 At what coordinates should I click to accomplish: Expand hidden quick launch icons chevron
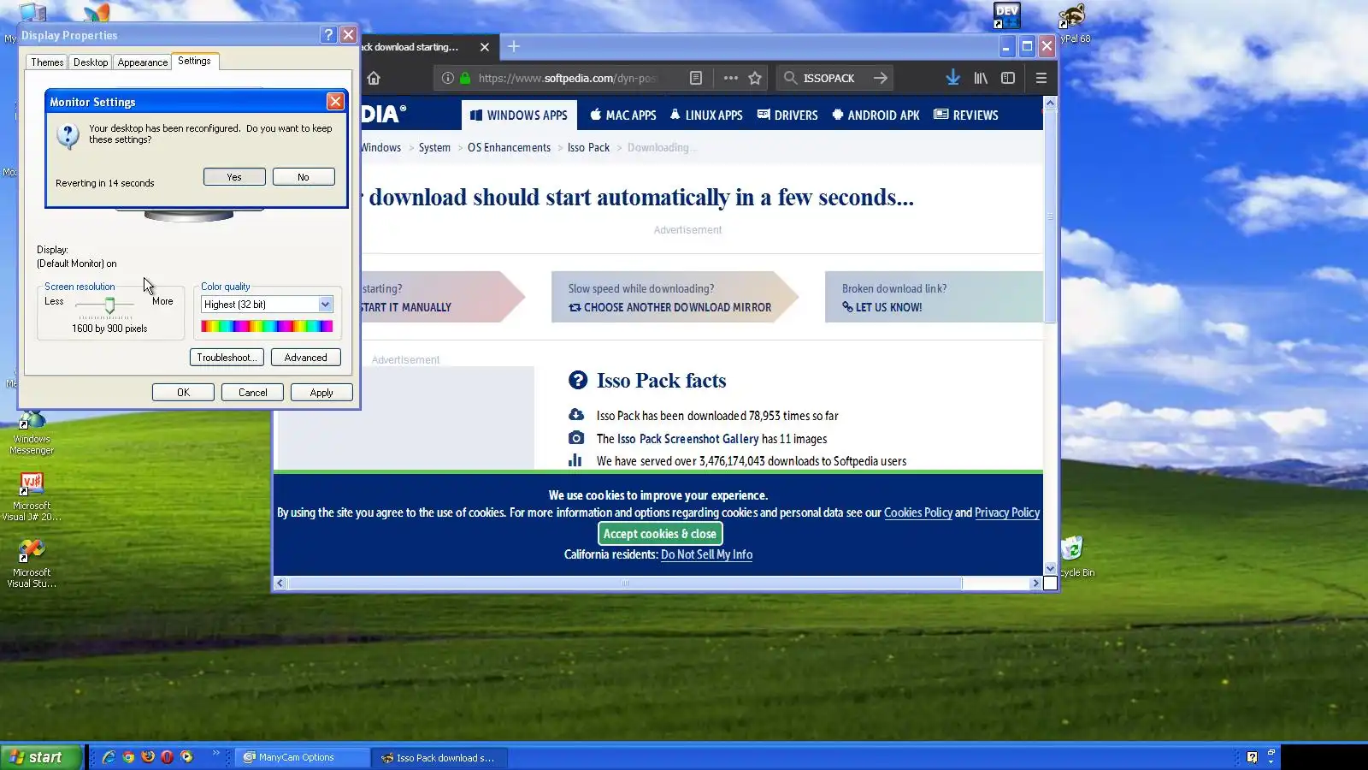tap(215, 753)
